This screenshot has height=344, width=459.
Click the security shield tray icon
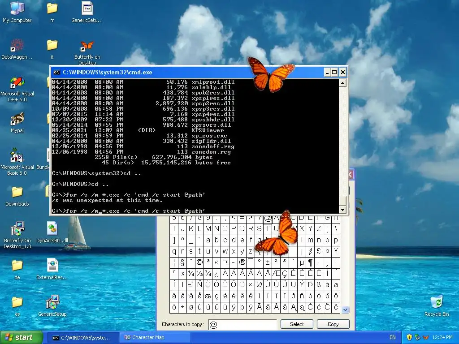(409, 337)
